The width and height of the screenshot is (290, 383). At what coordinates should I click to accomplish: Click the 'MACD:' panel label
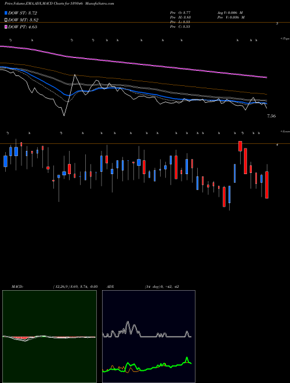17,287
